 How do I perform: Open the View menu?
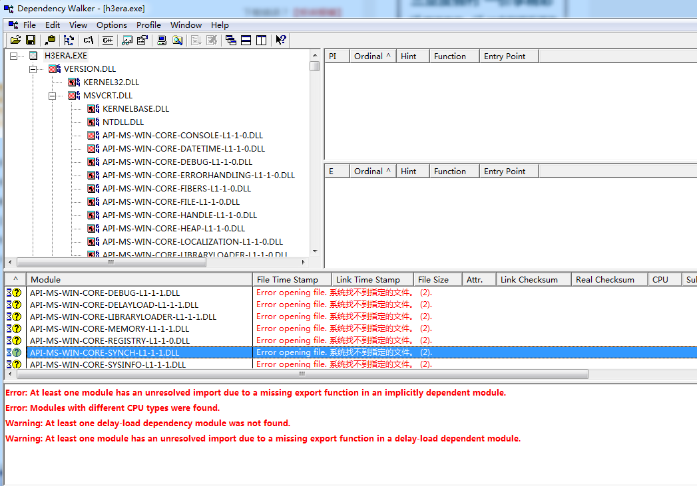click(x=78, y=25)
